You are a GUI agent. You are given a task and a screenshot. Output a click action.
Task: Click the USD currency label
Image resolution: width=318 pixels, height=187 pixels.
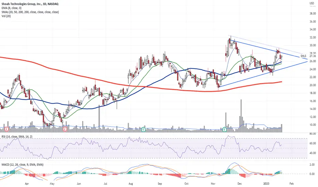(312, 3)
